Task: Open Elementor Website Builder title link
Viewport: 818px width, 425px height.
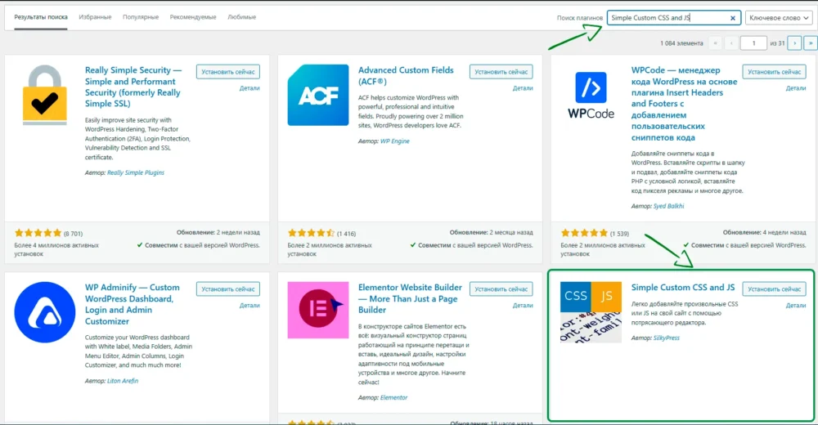Action: point(410,298)
